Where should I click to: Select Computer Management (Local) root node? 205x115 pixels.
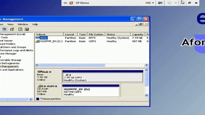tap(13, 34)
